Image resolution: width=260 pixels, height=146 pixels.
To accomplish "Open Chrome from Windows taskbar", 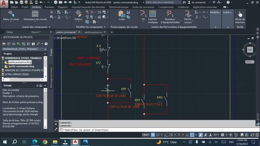I will point(45,142).
